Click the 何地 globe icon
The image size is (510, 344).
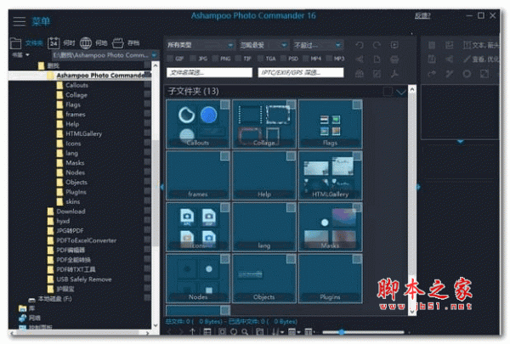86,42
